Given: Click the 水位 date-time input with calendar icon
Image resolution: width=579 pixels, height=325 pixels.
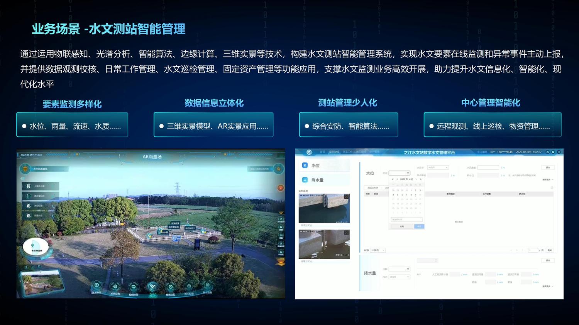Looking at the screenshot, I should point(400,173).
